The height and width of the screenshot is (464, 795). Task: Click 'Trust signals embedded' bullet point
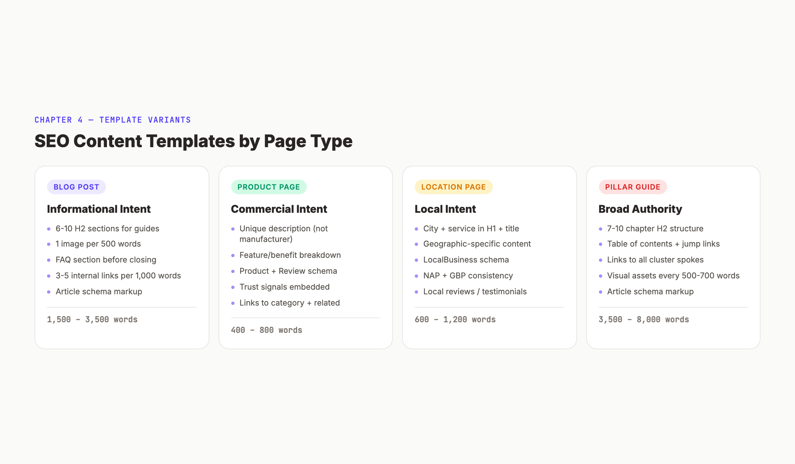tap(284, 287)
